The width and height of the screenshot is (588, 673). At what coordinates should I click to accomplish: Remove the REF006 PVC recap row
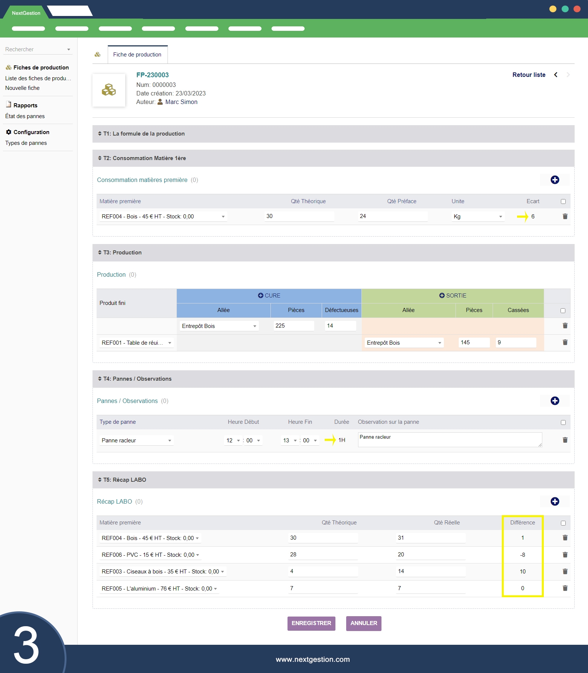coord(565,555)
